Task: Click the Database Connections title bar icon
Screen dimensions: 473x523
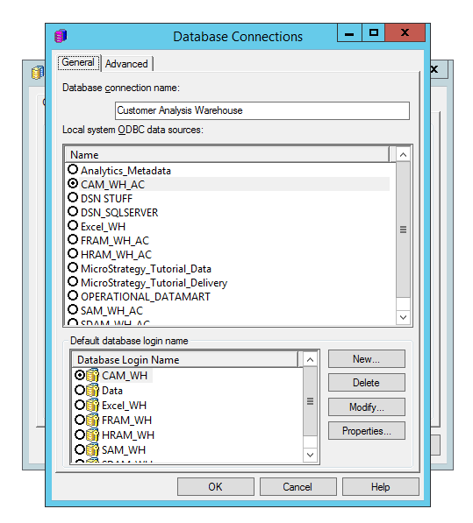Action: point(61,36)
